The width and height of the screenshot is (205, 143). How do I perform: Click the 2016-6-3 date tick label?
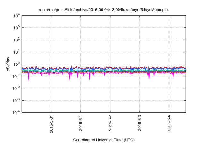pos(140,123)
